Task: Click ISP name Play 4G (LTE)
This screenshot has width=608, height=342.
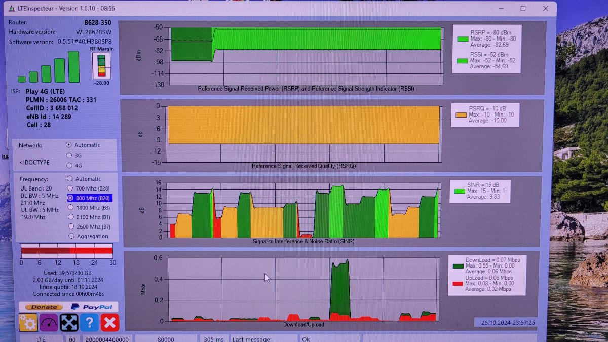Action: point(45,92)
